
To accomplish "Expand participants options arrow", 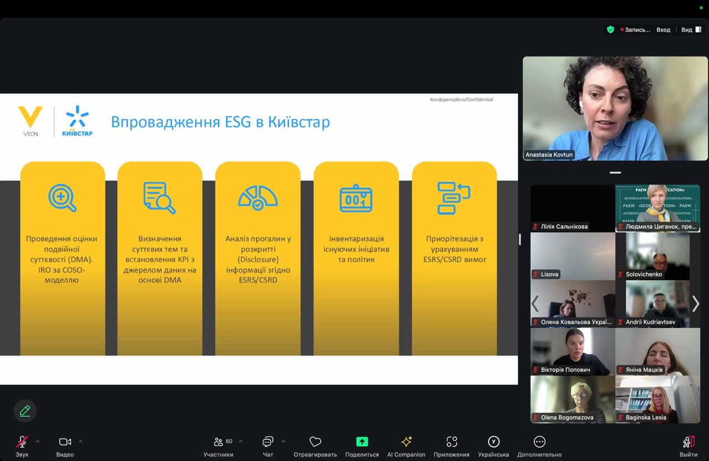I will [x=240, y=442].
